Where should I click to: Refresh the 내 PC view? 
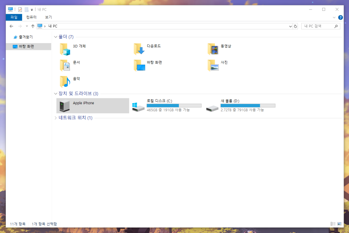[296, 26]
